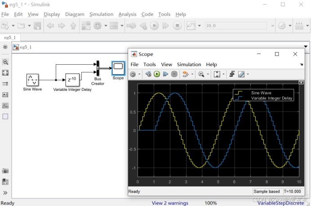Click the simulation stop time field 10.0
Image resolution: width=311 pixels, height=206 pixels.
(x=236, y=26)
